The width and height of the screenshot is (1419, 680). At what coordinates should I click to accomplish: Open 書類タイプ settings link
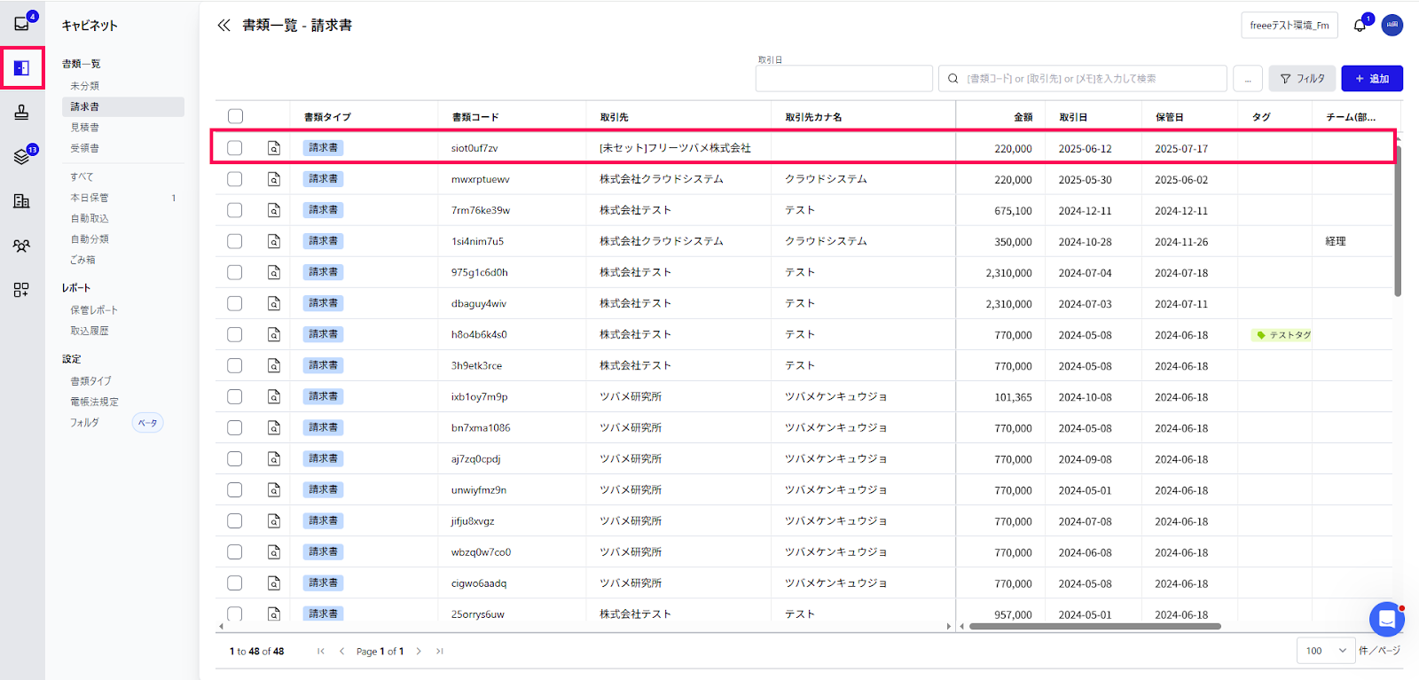(x=91, y=381)
